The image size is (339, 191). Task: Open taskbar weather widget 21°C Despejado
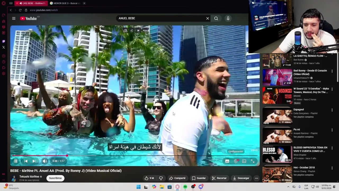[x=11, y=187]
